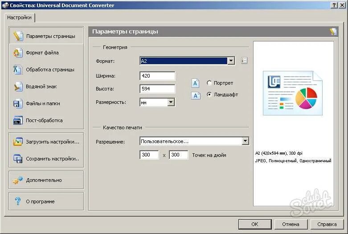This screenshot has height=234, width=348.
Task: Click the Дополнительно gears icon
Action: click(x=18, y=180)
